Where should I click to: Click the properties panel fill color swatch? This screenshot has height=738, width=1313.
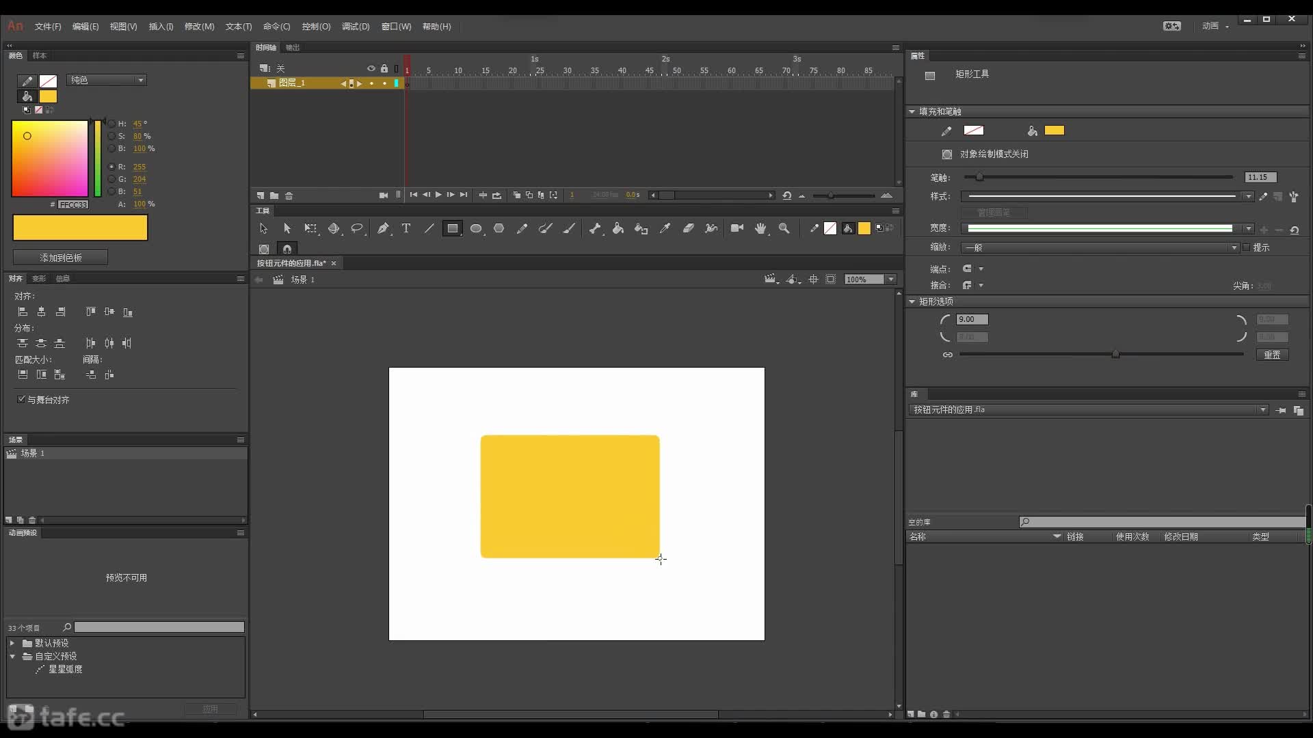click(1054, 131)
